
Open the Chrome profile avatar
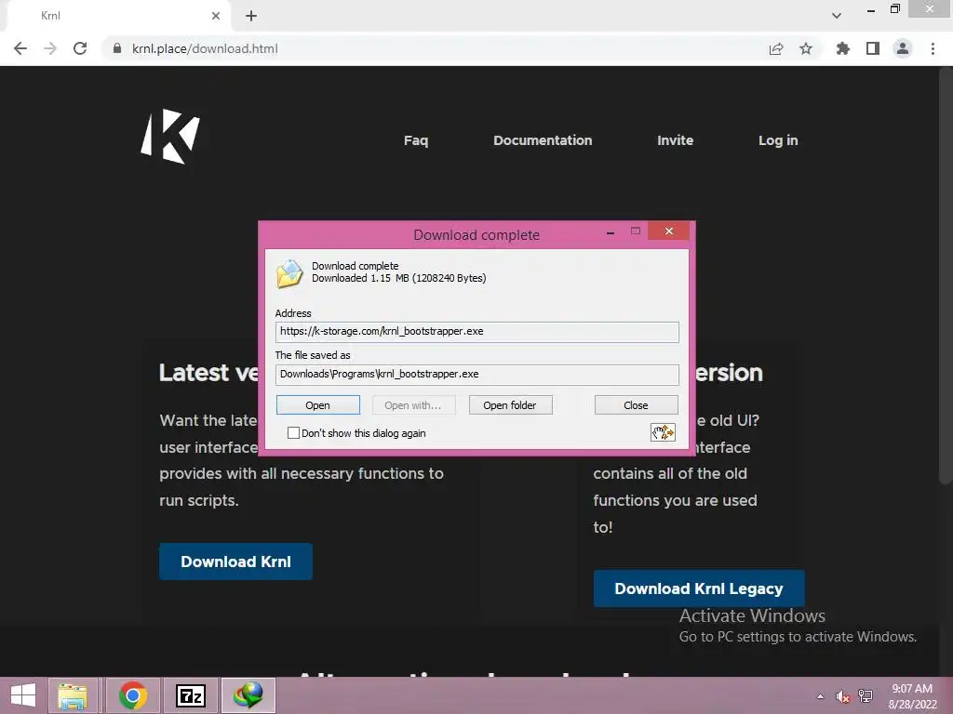[903, 48]
